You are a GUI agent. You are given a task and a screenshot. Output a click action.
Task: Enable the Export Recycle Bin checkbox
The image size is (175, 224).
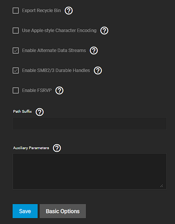[16, 11]
